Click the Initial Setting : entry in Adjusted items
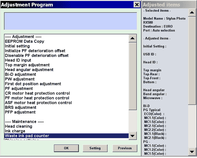 [155, 46]
